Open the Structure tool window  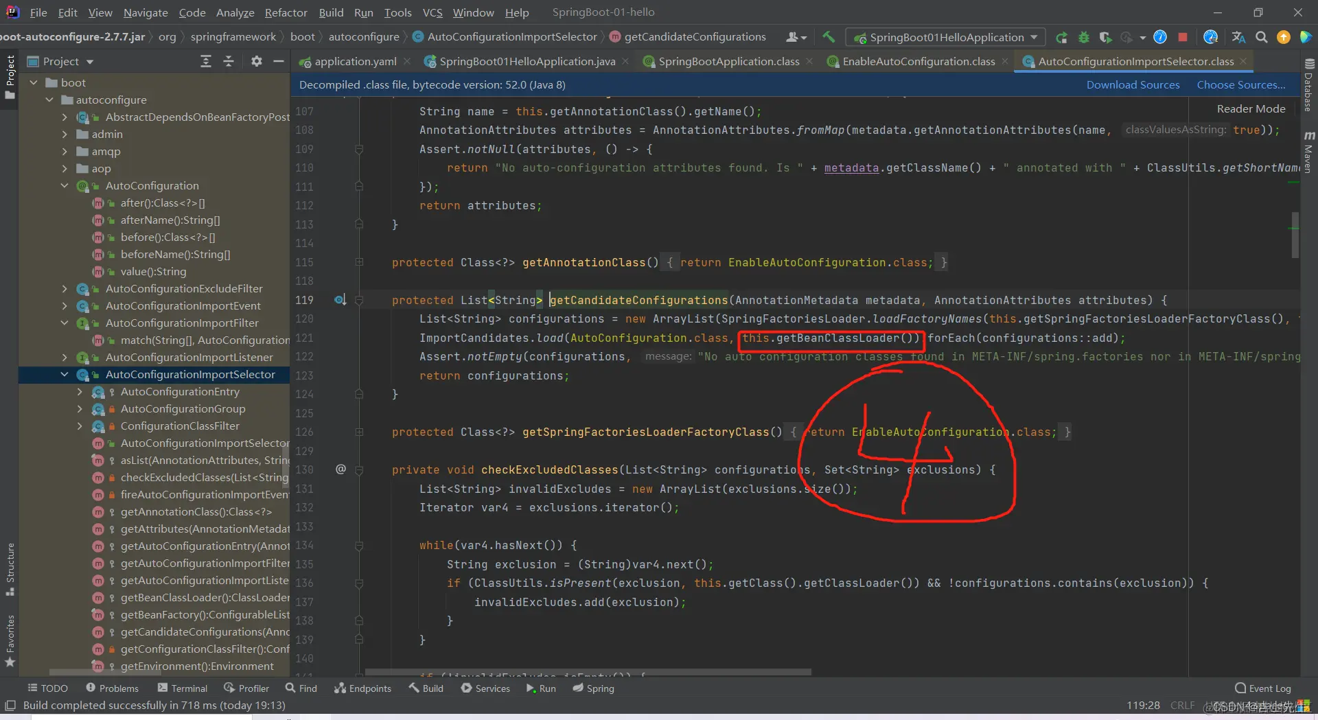(x=10, y=568)
